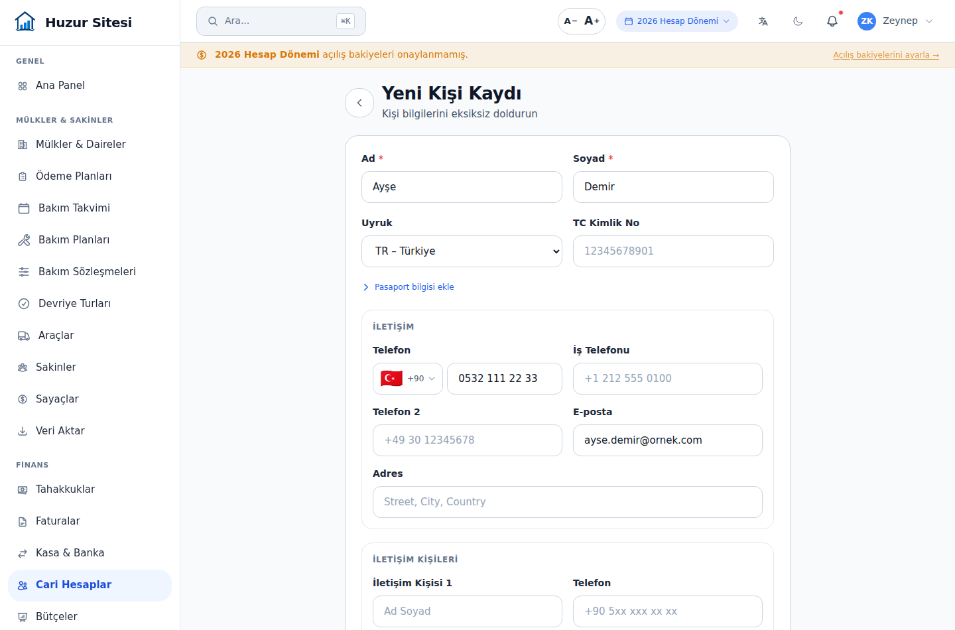Open the language translation icon
955x630 pixels.
[x=763, y=21]
